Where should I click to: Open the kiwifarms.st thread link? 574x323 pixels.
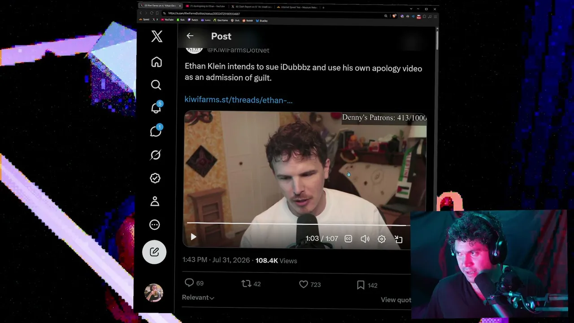[x=239, y=100]
